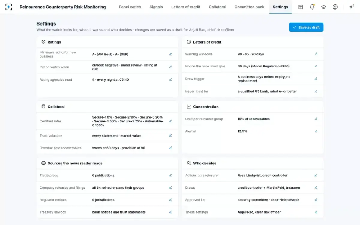Edit Actions on a reinsurer decider

316,175
